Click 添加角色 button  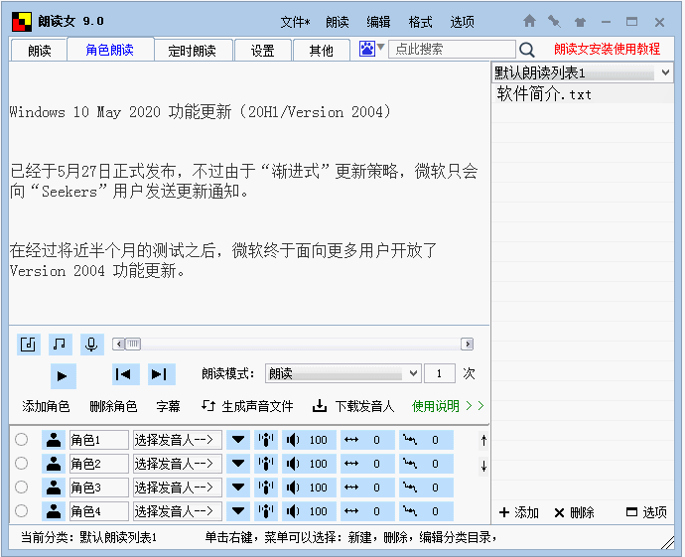(46, 406)
